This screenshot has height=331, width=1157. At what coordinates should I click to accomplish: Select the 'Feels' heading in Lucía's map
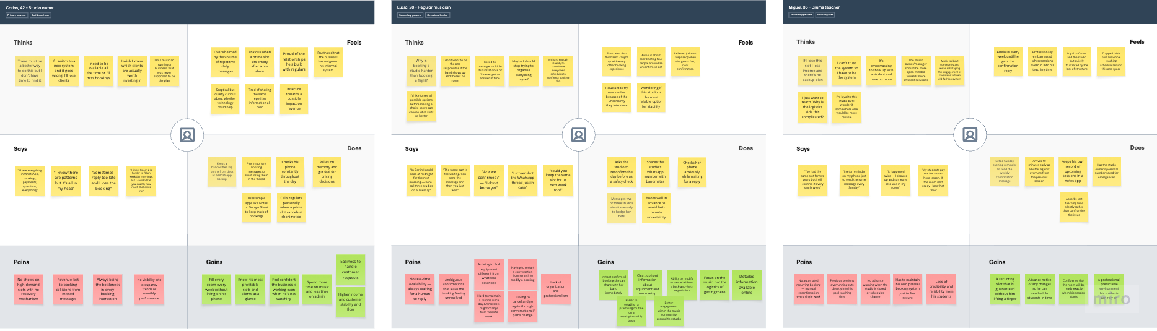746,43
